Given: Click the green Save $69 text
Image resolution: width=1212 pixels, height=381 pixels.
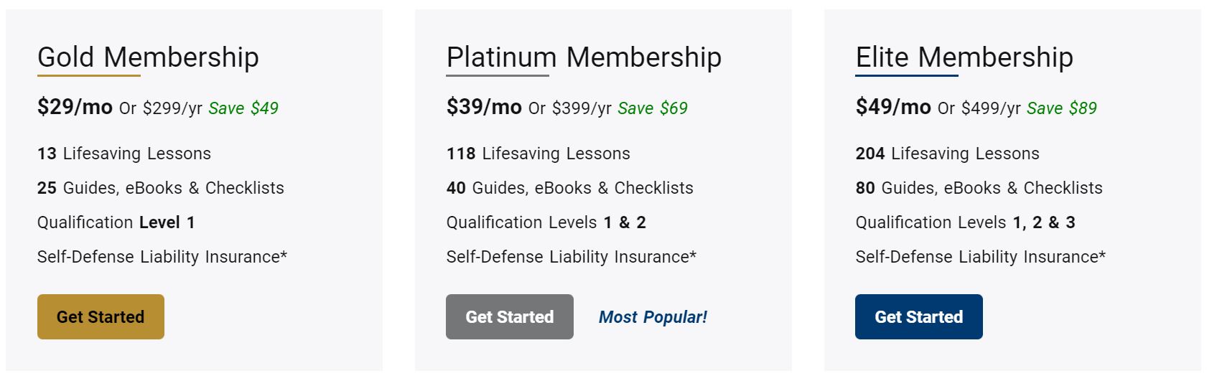Looking at the screenshot, I should click(653, 108).
